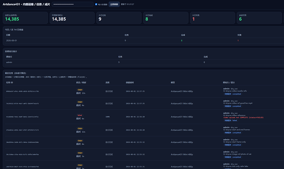Focus the masked password field in the header
284x169 pixels.
(72, 4)
